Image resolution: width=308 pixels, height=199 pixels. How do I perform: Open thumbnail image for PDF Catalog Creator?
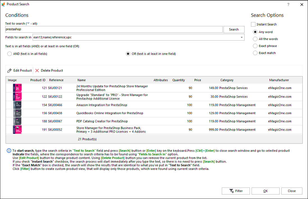pyautogui.click(x=17, y=121)
